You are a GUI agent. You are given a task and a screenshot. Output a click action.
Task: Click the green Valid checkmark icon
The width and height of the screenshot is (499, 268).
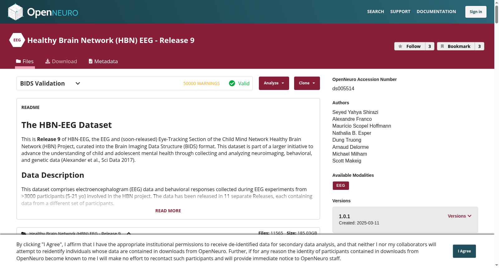pyautogui.click(x=232, y=83)
